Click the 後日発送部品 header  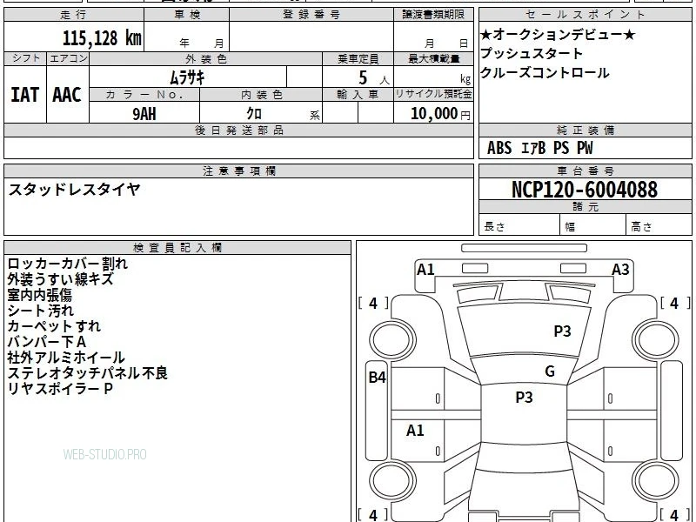click(x=238, y=130)
